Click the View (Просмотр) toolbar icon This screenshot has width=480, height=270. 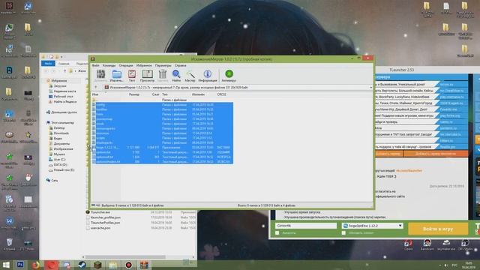(147, 75)
